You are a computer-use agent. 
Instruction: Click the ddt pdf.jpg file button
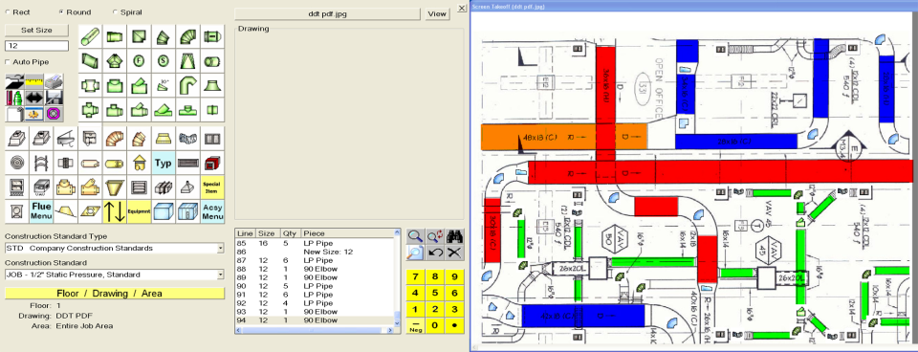tap(327, 14)
